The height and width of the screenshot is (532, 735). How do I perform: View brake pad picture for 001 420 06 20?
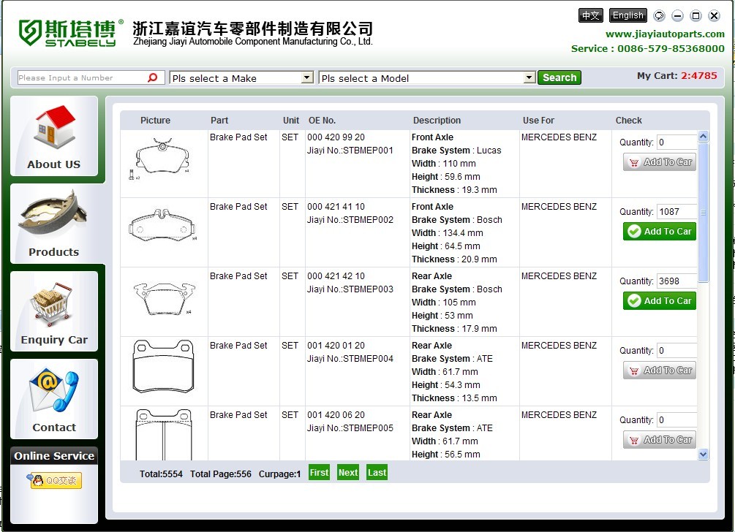click(x=164, y=434)
